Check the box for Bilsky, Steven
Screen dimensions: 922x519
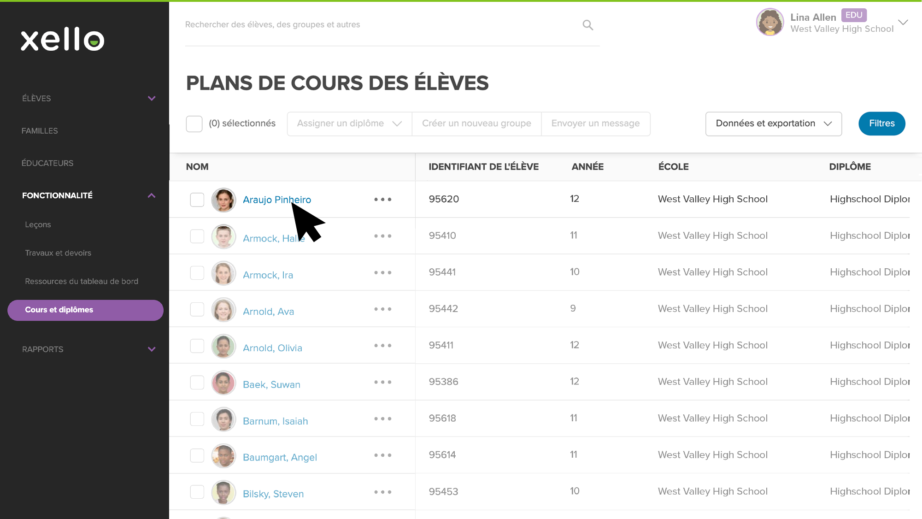pyautogui.click(x=197, y=492)
